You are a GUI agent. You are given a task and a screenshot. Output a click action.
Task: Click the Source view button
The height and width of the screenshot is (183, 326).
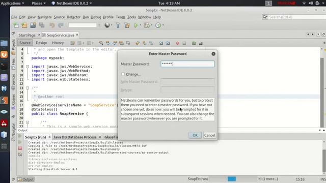click(25, 43)
